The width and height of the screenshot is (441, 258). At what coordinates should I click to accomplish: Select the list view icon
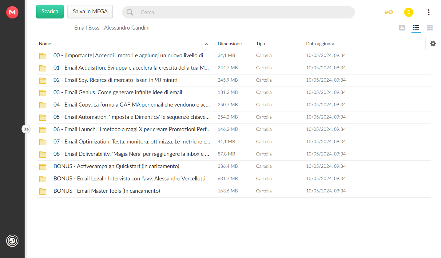pos(416,28)
